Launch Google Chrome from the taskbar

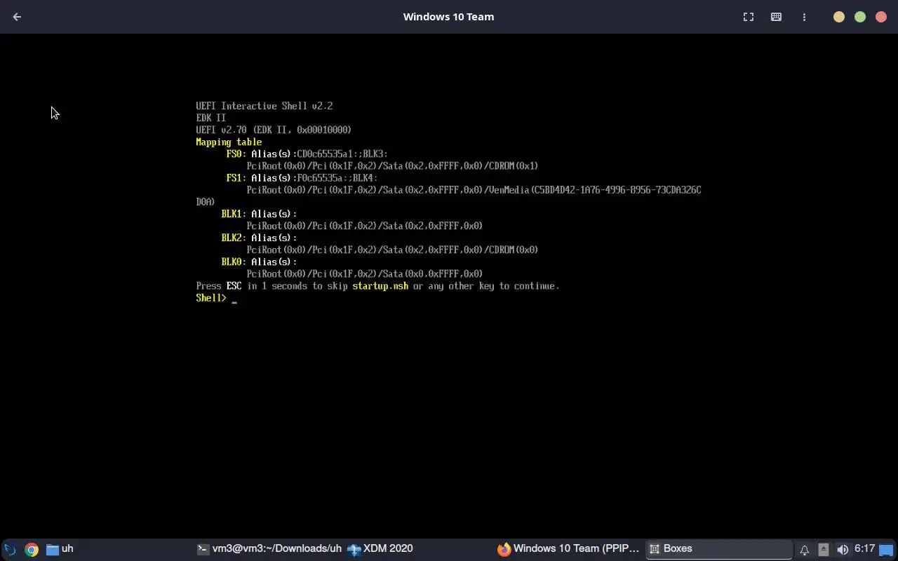32,549
